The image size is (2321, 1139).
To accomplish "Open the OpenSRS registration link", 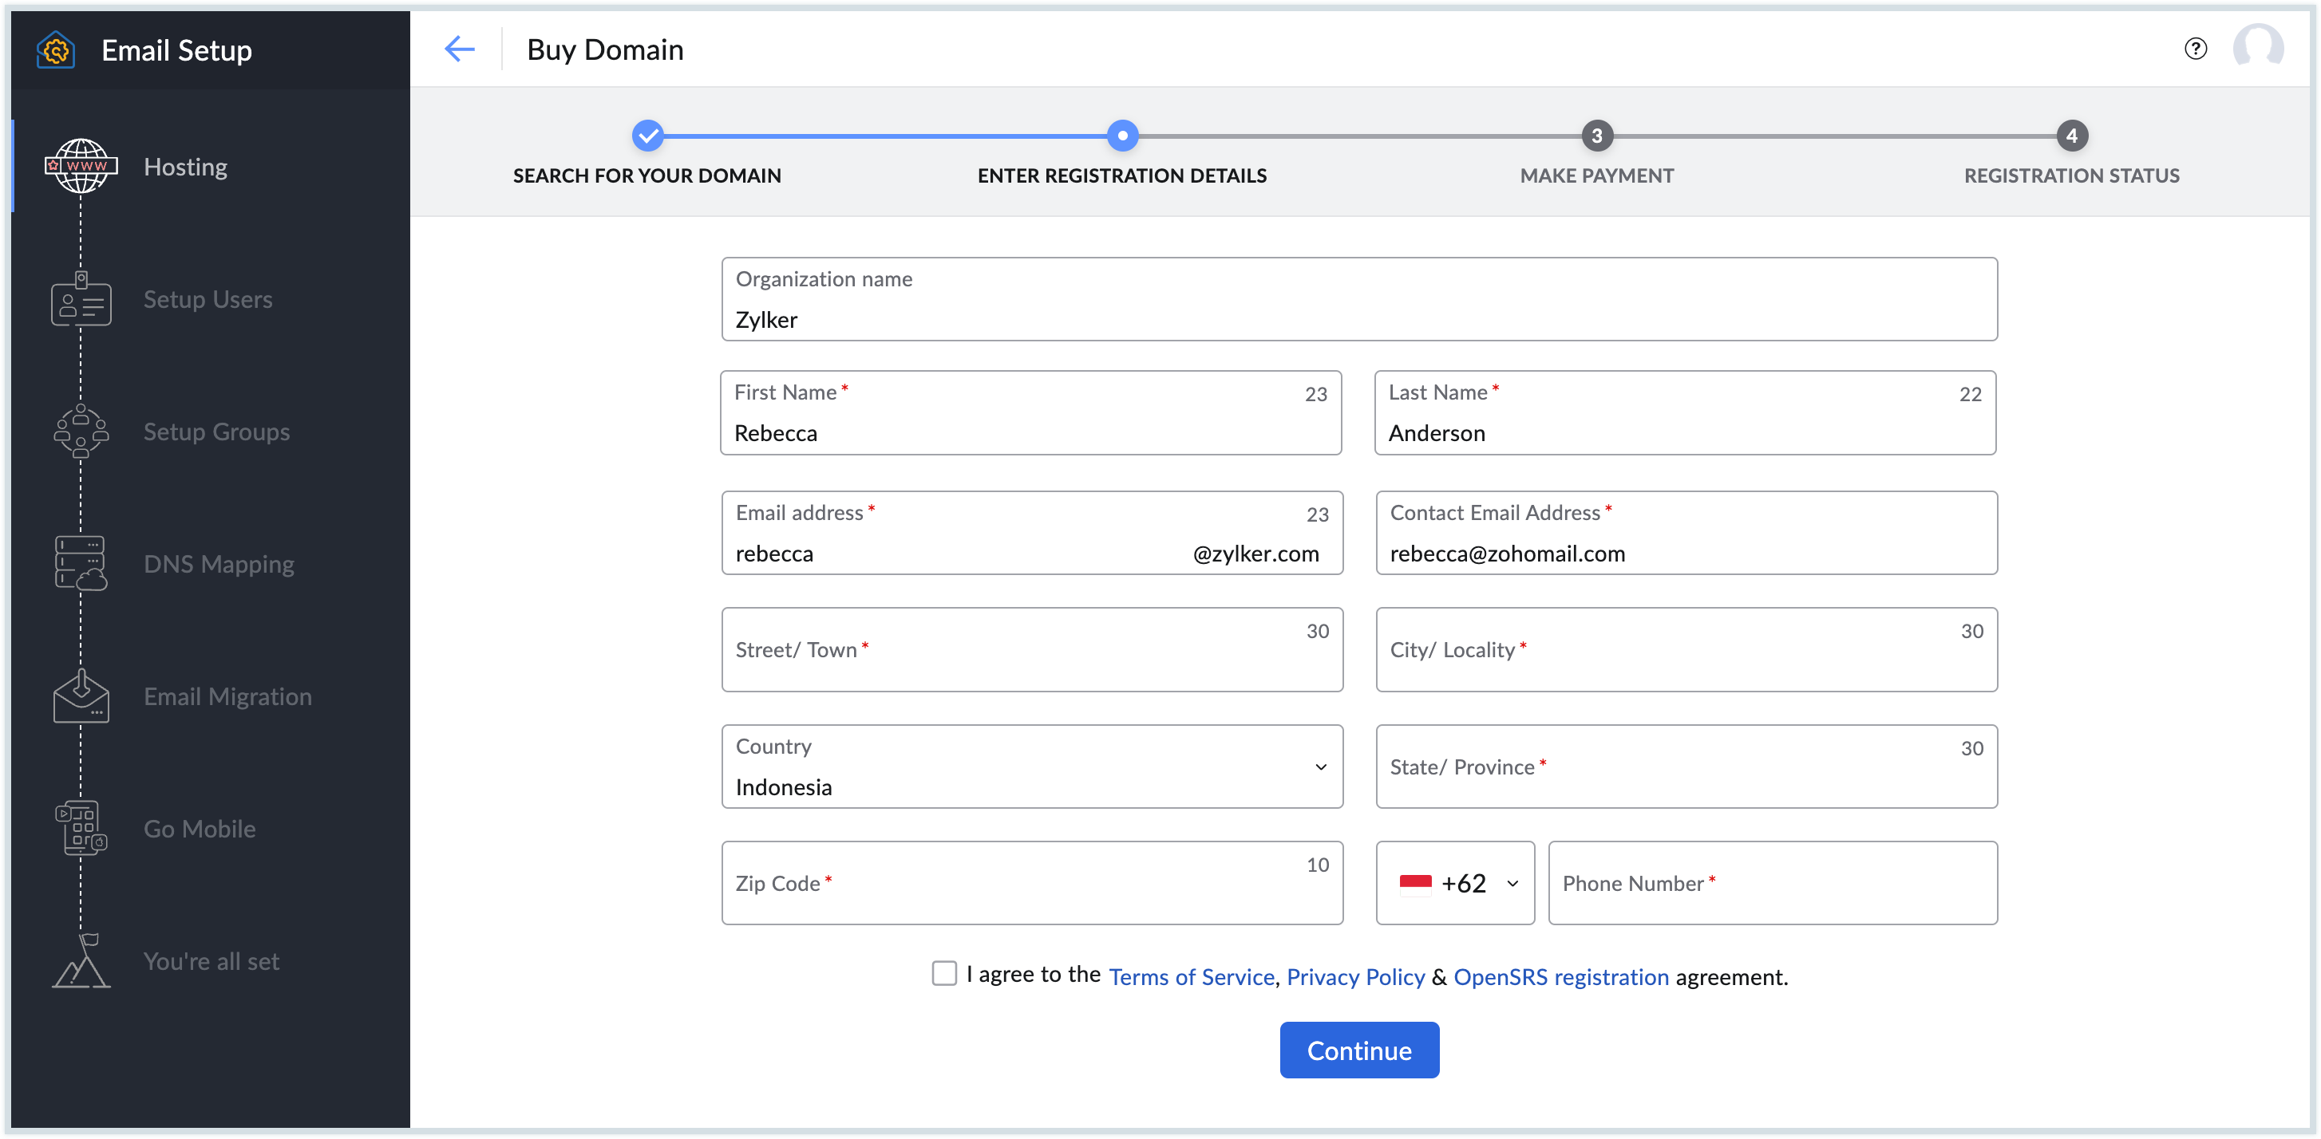I will coord(1560,977).
